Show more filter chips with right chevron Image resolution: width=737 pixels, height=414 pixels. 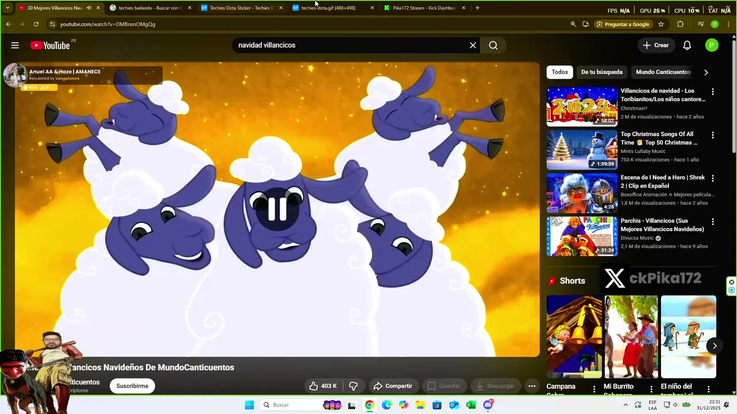point(706,72)
